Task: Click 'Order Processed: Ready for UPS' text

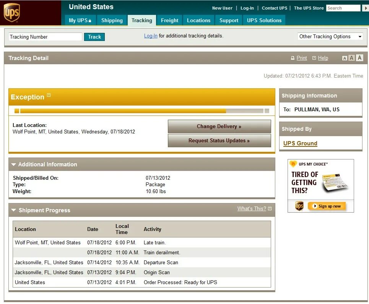Action: 180,282
